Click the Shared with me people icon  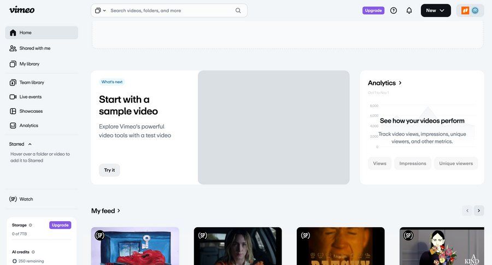tap(13, 48)
